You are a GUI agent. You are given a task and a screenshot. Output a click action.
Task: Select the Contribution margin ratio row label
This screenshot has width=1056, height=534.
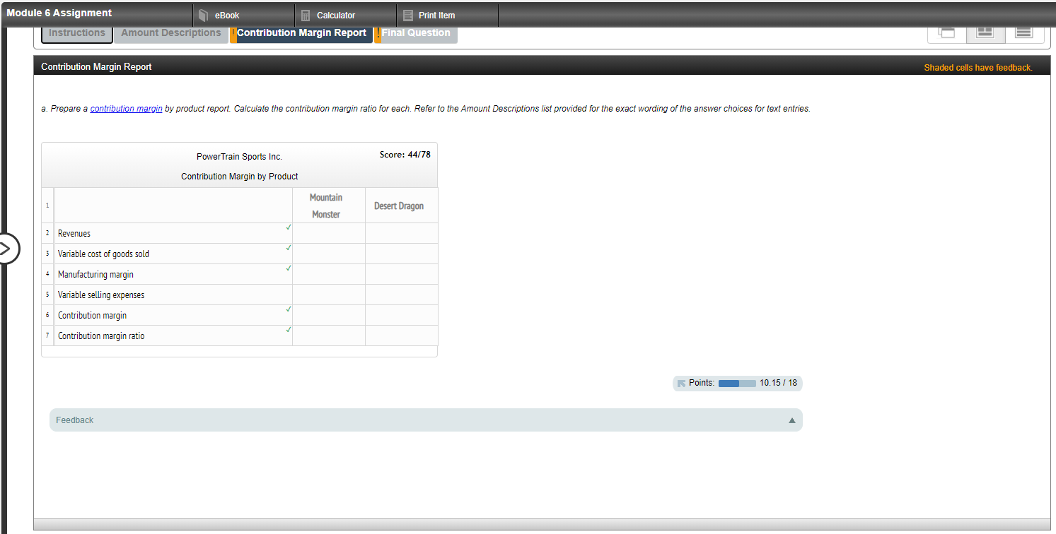(101, 336)
